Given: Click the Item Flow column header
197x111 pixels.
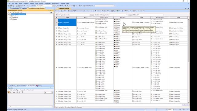Looking at the screenshot, I should pyautogui.click(x=123, y=18).
